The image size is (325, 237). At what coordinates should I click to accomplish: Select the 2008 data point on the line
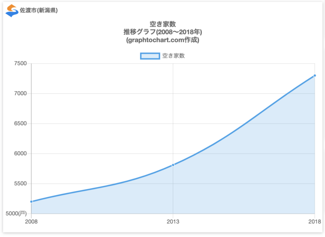tap(31, 201)
